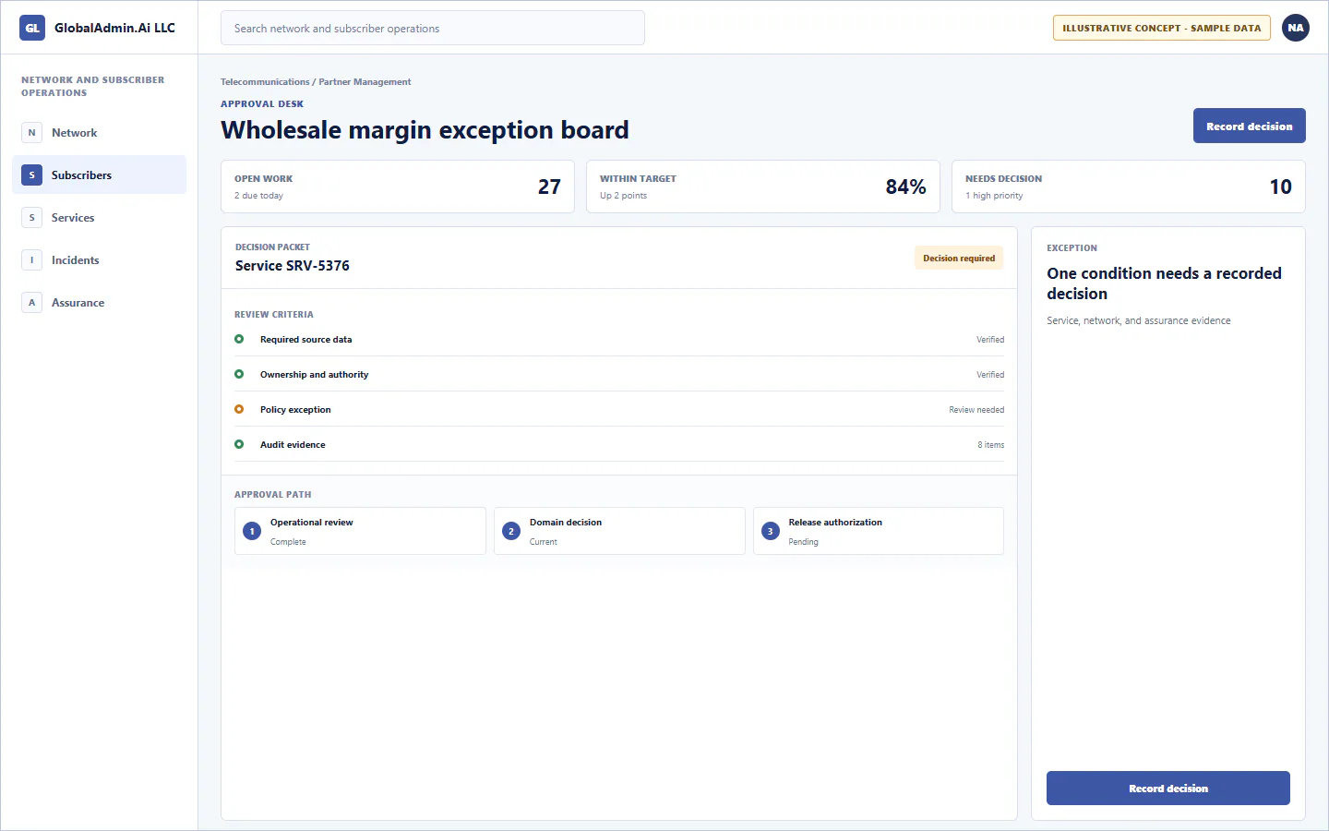
Task: Click Wholesale margin exception board heading
Action: pyautogui.click(x=425, y=130)
